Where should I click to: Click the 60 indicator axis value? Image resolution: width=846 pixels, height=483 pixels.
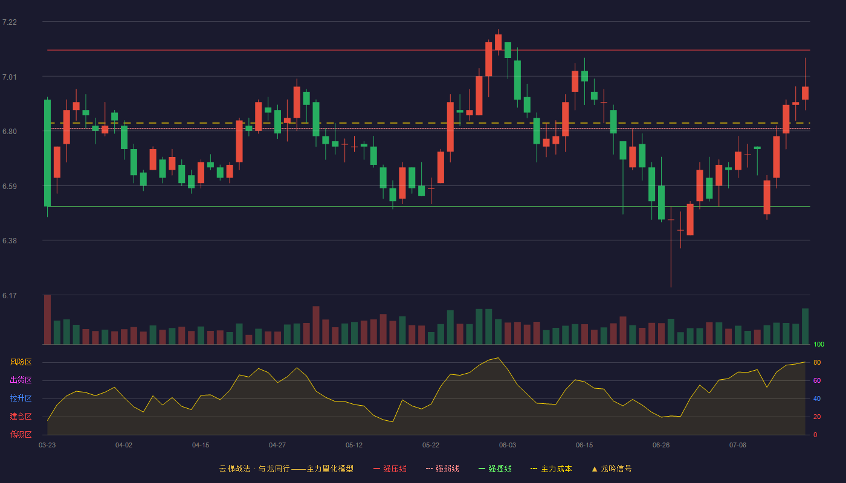(816, 380)
